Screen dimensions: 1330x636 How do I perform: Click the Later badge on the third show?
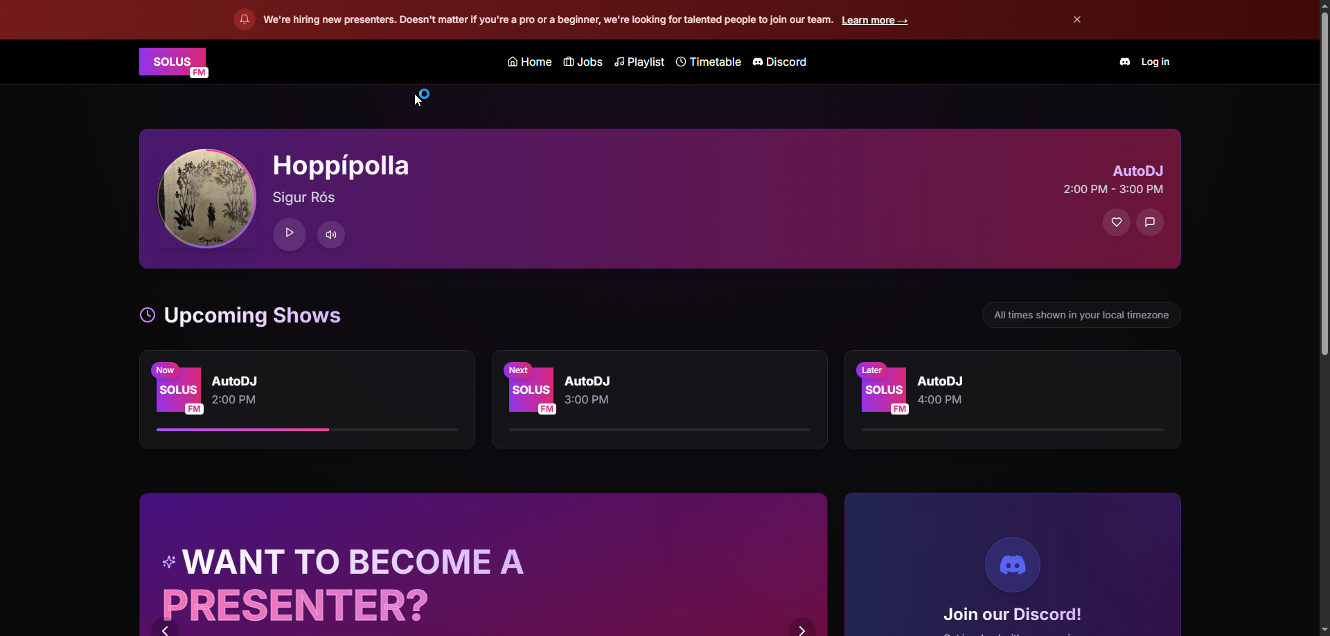click(x=871, y=370)
